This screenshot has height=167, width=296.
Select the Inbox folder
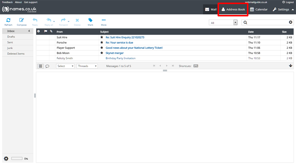[18, 31]
